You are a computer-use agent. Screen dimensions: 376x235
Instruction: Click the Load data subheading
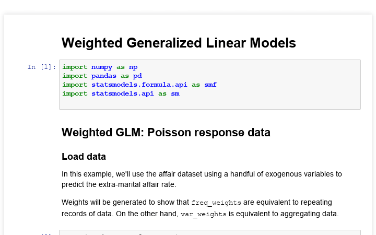[x=84, y=157]
